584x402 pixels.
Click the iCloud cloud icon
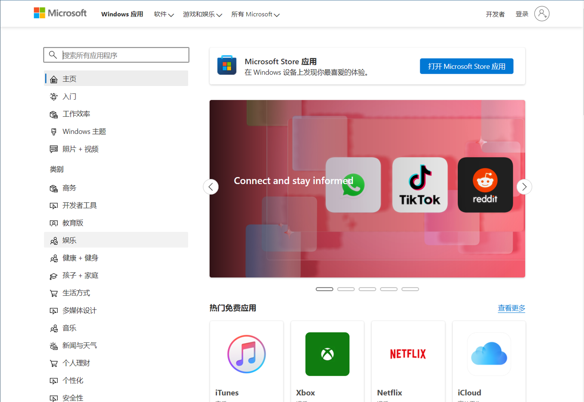click(x=489, y=354)
